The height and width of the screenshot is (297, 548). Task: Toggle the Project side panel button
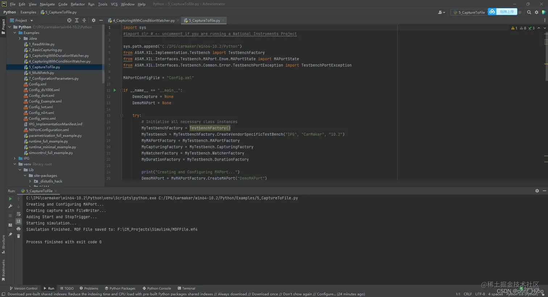point(3,27)
